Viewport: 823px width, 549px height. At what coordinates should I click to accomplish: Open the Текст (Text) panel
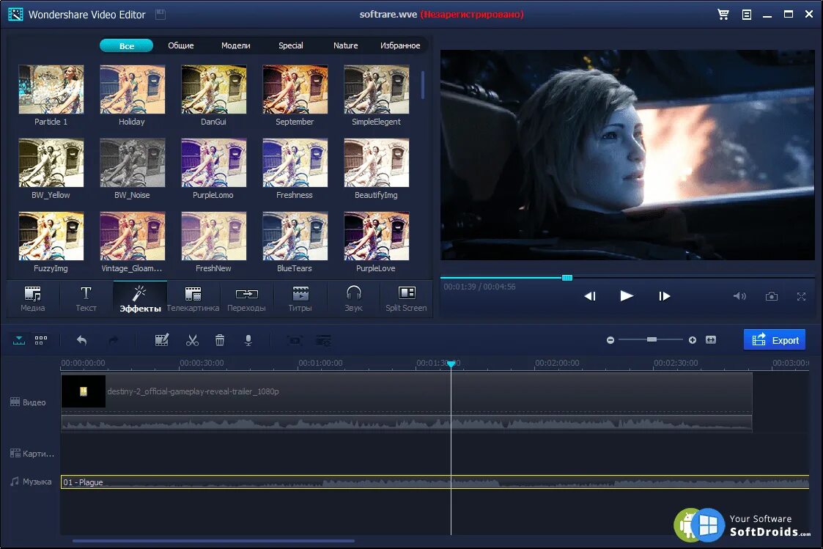[86, 298]
